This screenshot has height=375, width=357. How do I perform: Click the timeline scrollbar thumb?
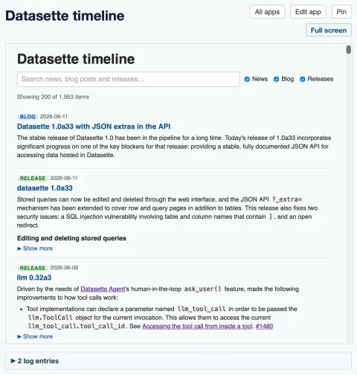349,49
